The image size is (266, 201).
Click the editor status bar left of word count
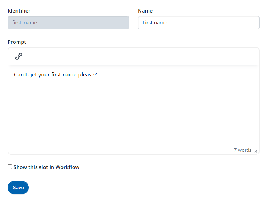pos(118,150)
